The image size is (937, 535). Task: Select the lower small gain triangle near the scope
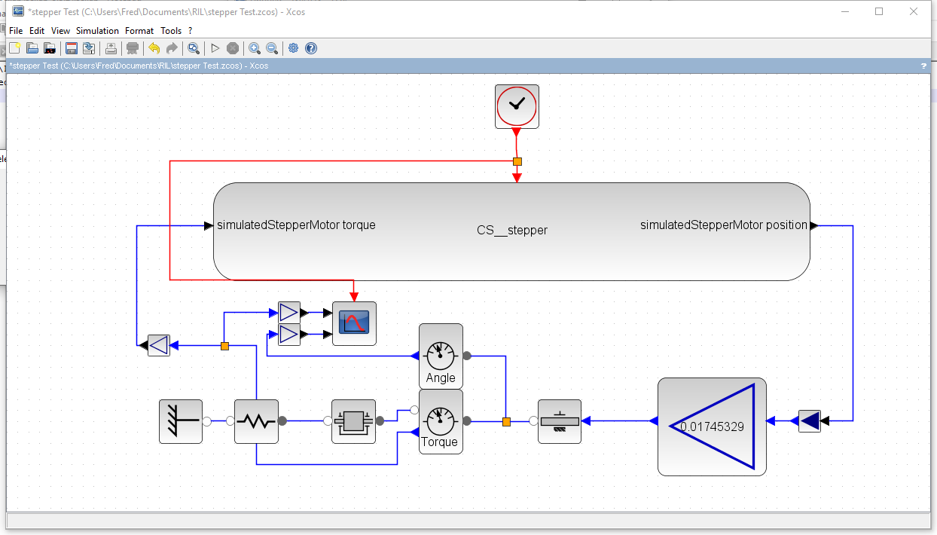[289, 334]
